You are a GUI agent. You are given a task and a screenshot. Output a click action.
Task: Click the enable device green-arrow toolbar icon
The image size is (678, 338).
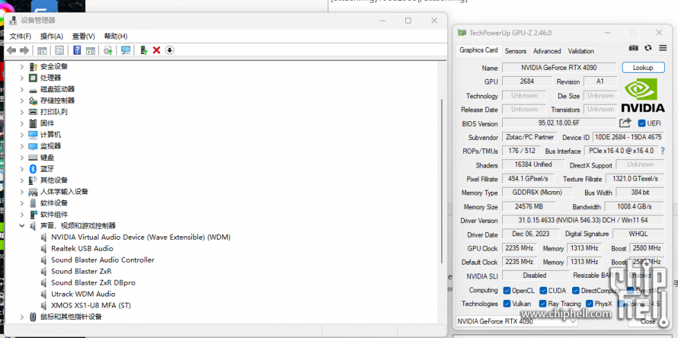click(144, 50)
